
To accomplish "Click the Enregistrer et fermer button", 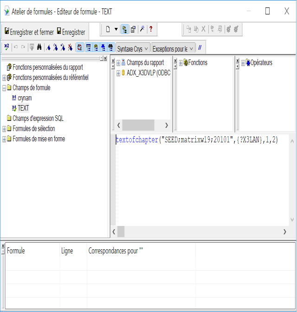I will click(x=29, y=32).
